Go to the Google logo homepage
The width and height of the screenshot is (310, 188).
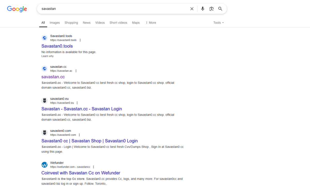[x=17, y=9]
